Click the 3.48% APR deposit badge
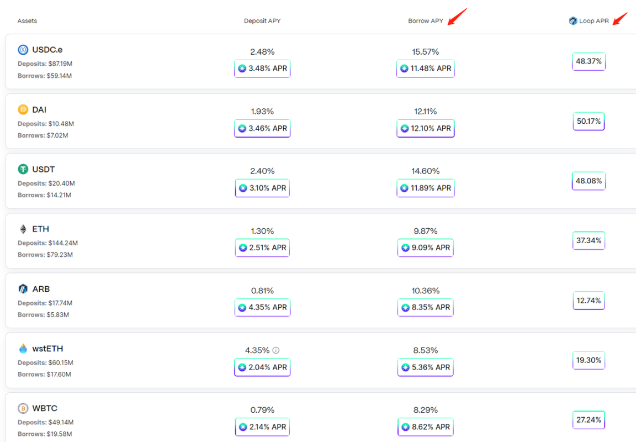 click(x=262, y=69)
